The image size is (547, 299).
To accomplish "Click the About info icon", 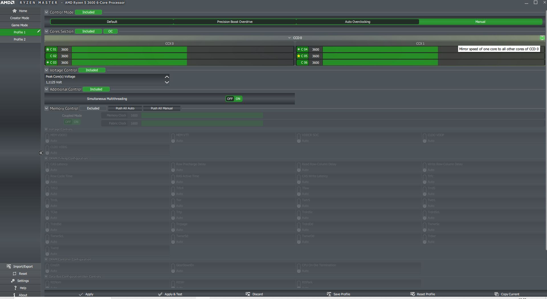I will click(14, 295).
